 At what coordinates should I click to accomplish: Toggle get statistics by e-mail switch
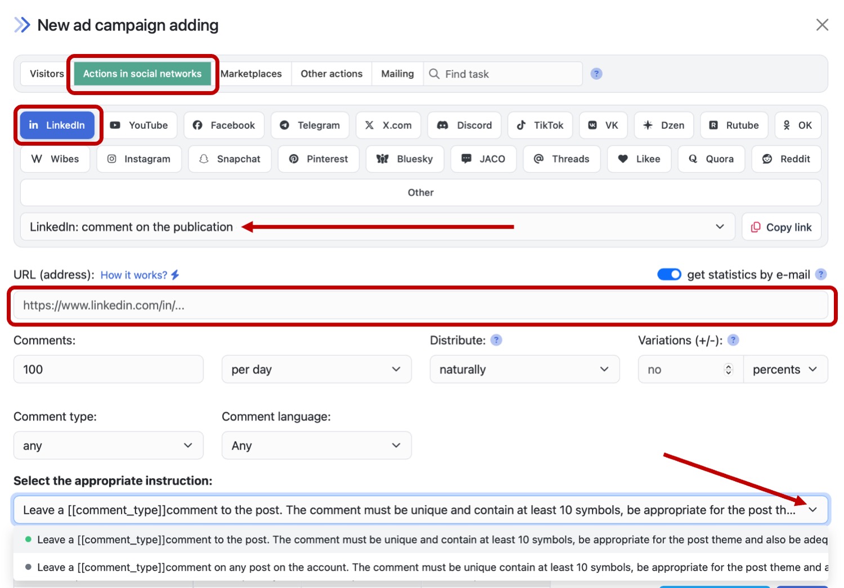[668, 275]
